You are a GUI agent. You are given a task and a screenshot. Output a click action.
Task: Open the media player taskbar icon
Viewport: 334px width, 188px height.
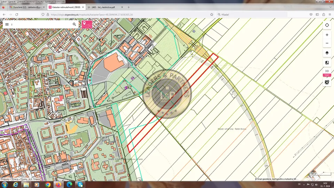tap(37, 185)
